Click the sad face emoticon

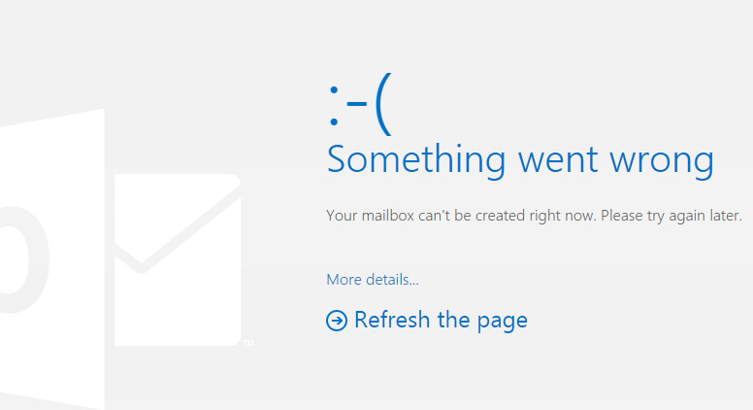click(360, 105)
